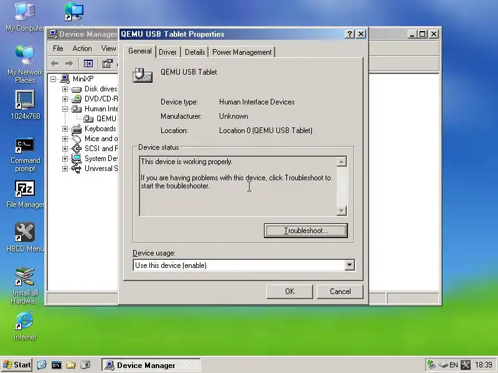
Task: Click OK in the properties dialog
Action: [289, 292]
